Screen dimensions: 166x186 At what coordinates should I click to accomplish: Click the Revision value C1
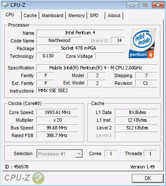click(x=146, y=83)
